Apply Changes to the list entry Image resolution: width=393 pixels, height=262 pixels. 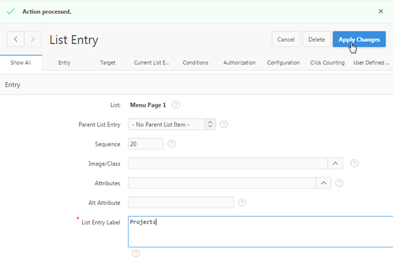tap(359, 39)
